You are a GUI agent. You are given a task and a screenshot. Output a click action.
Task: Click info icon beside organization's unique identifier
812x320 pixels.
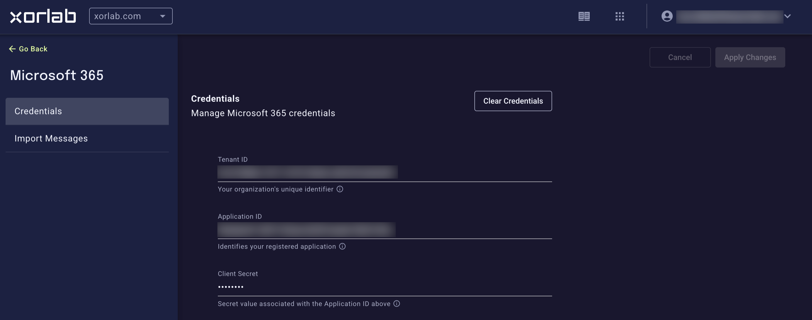[x=340, y=189]
